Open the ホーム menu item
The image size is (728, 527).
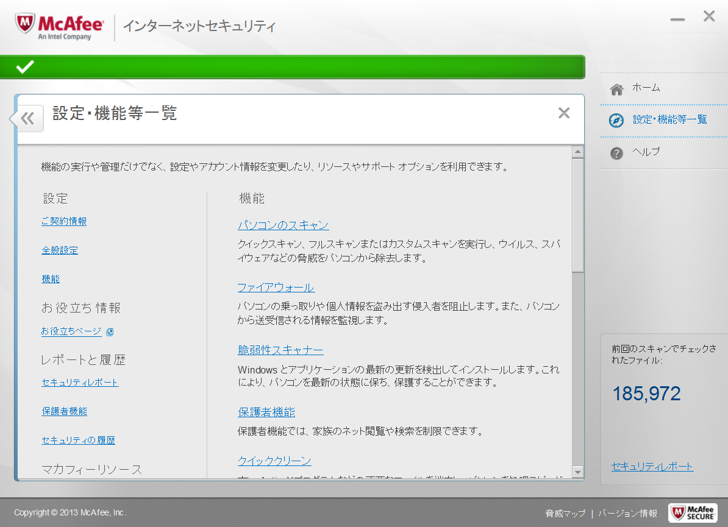646,87
